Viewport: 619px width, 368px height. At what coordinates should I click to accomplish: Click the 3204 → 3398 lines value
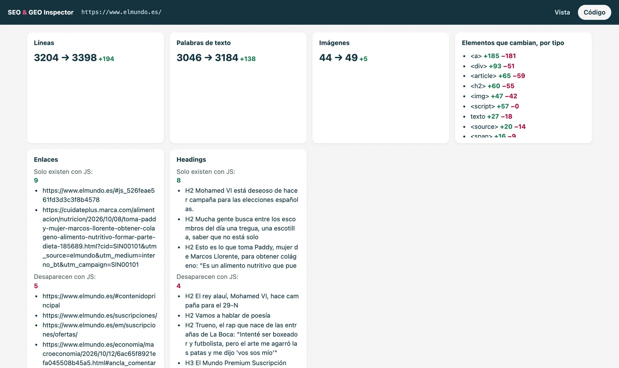pos(65,58)
